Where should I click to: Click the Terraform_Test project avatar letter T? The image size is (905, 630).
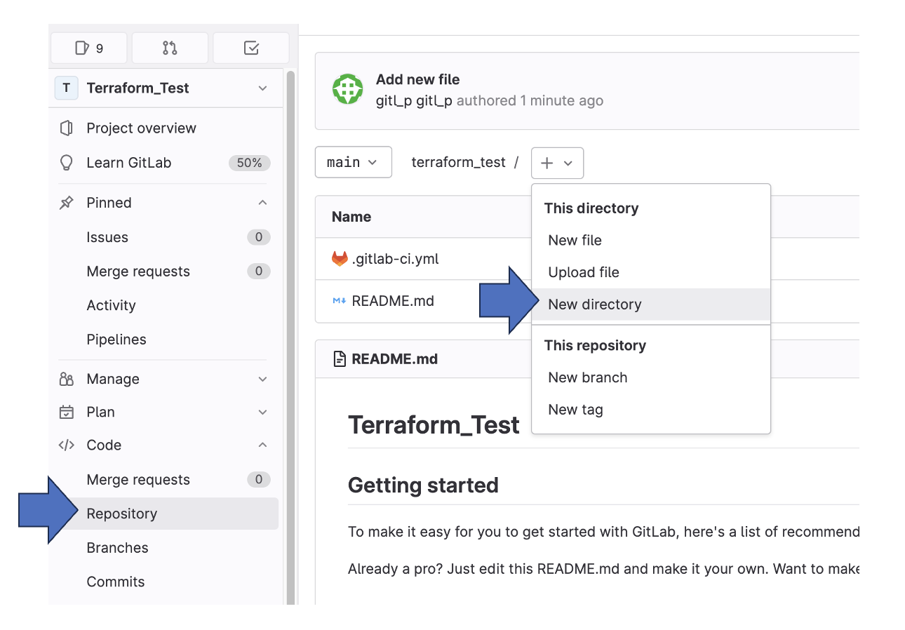[x=66, y=88]
